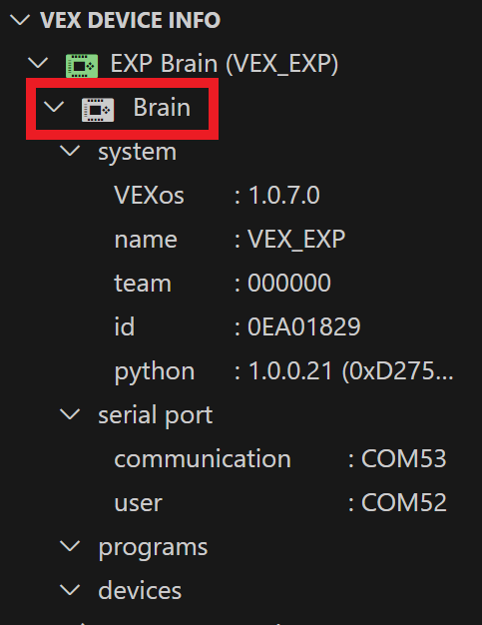Screen dimensions: 482x625
Task: Select the python 1.0.0.21 row
Action: pos(241,370)
